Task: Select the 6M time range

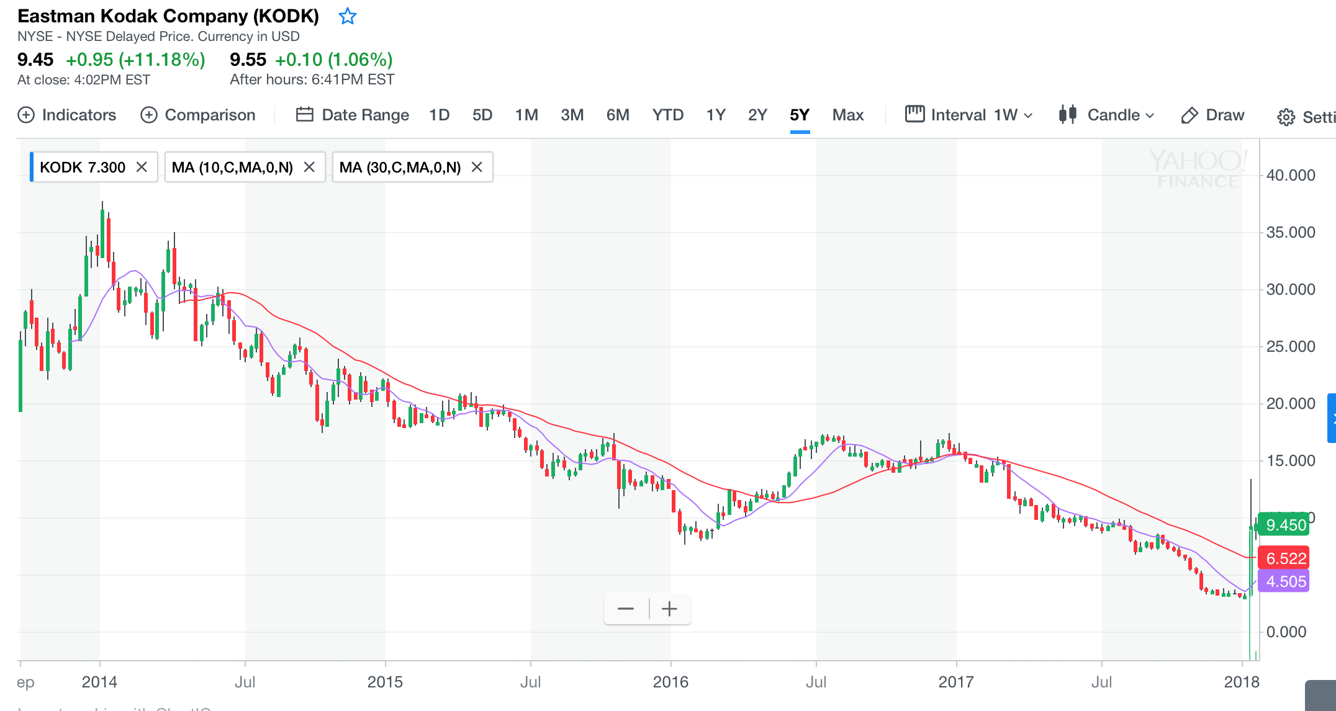Action: (618, 115)
